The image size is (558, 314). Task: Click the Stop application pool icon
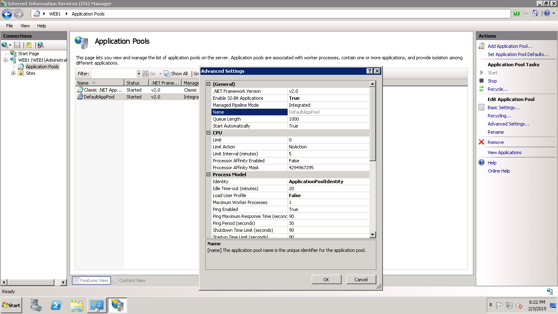[x=482, y=81]
